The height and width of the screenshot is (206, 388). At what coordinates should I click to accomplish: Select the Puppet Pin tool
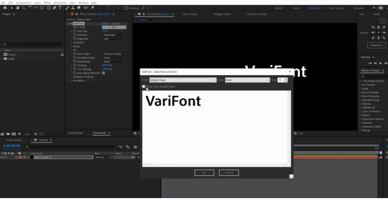pyautogui.click(x=93, y=8)
